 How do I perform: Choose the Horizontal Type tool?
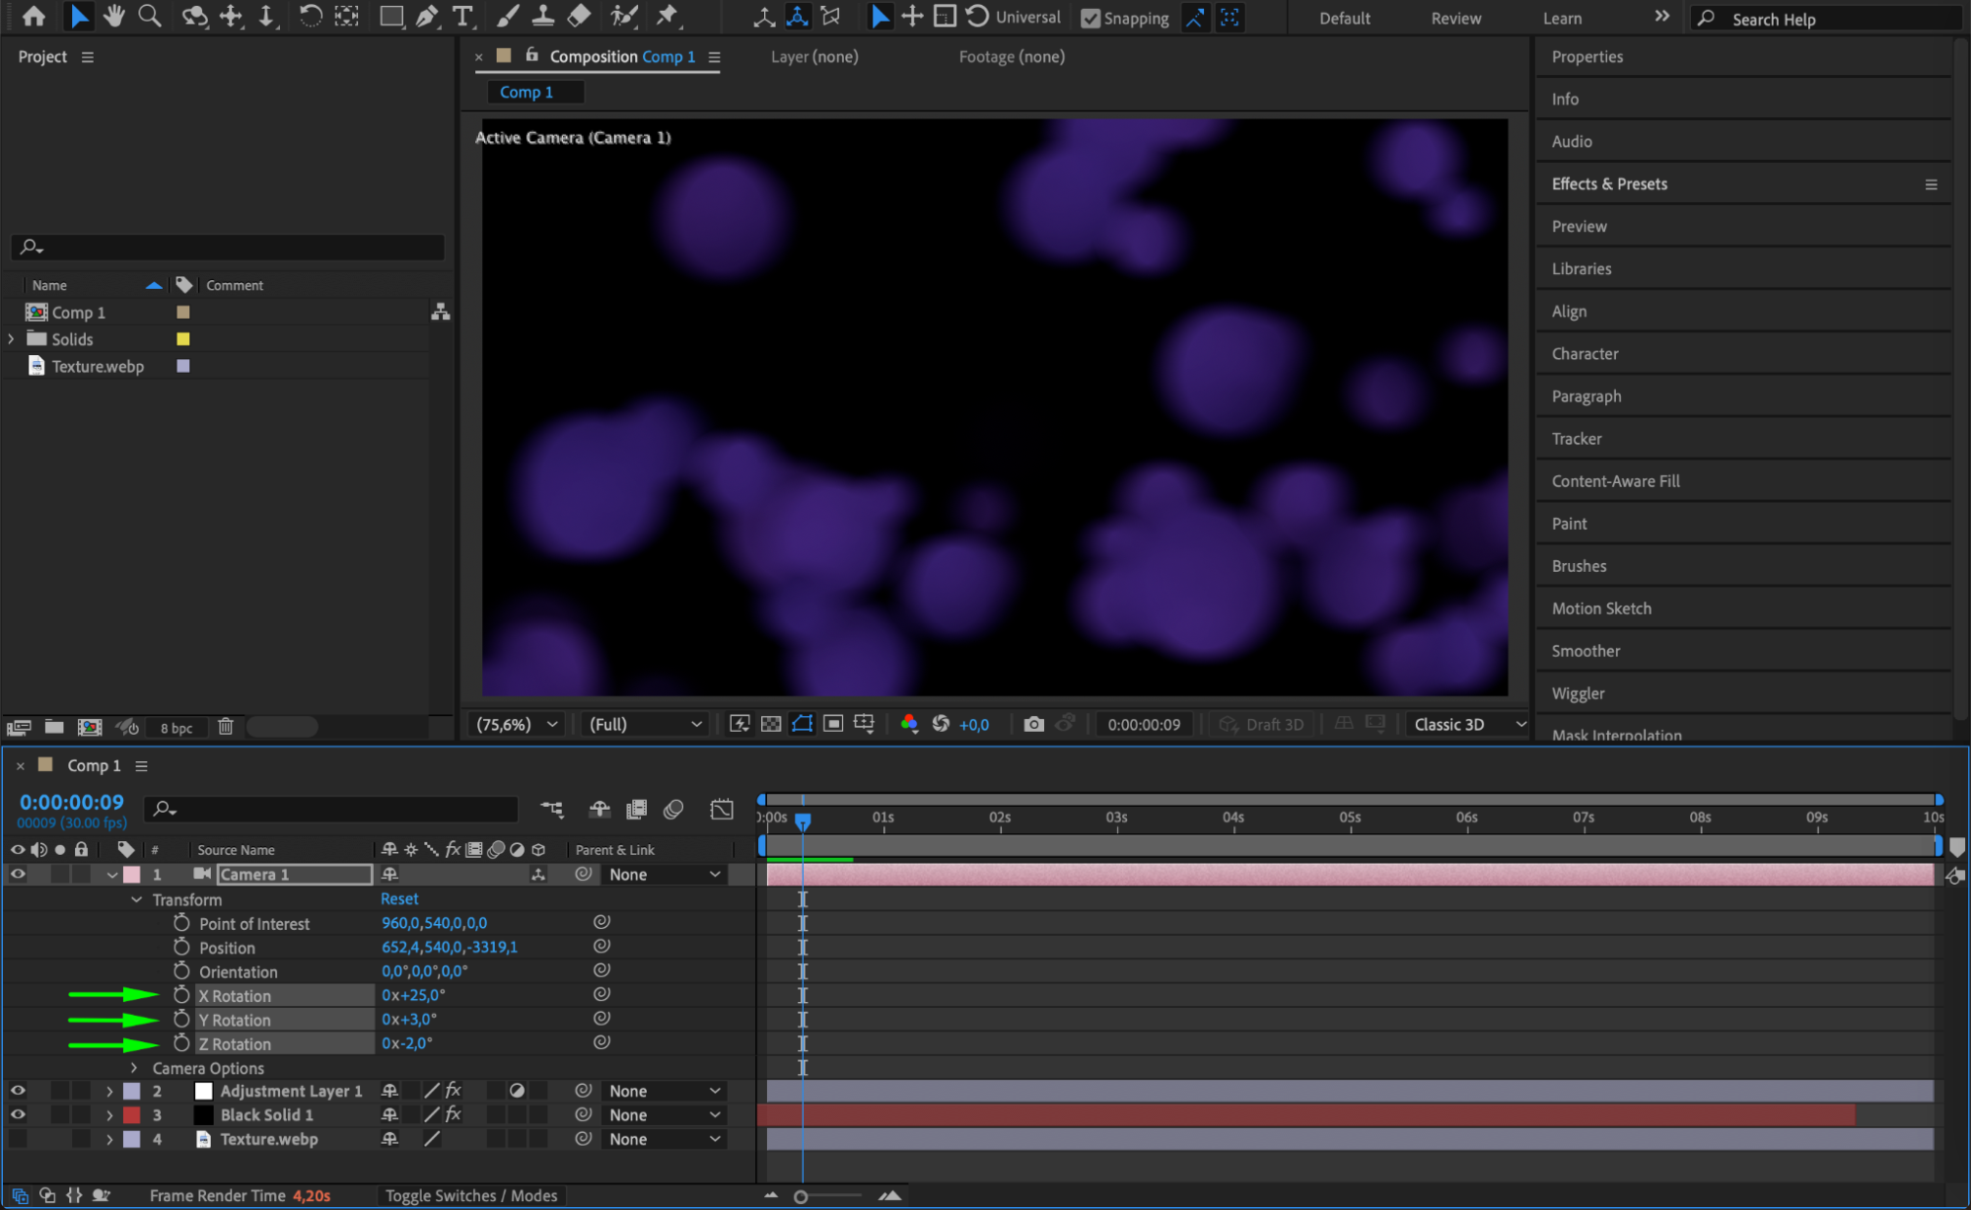[x=461, y=16]
